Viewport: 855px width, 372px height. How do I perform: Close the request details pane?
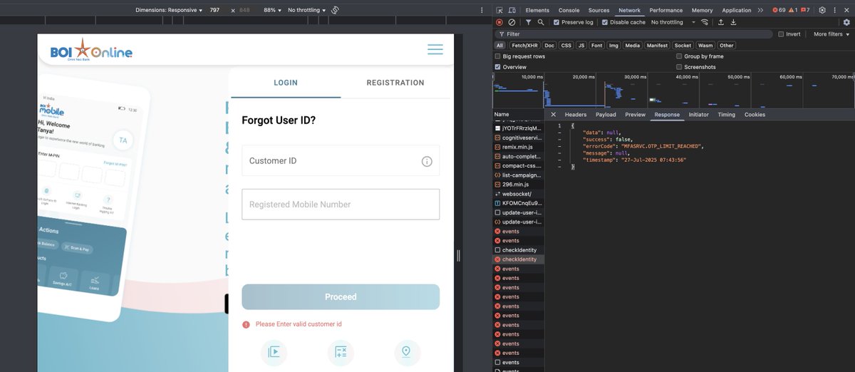pos(554,115)
